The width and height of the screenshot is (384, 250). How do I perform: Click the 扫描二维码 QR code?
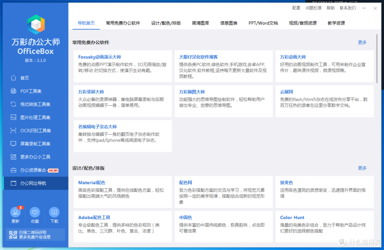tap(13, 234)
